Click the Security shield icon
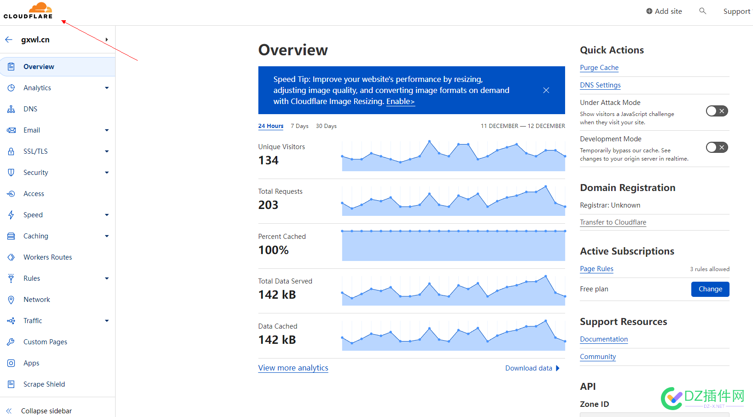753x417 pixels. click(x=11, y=173)
